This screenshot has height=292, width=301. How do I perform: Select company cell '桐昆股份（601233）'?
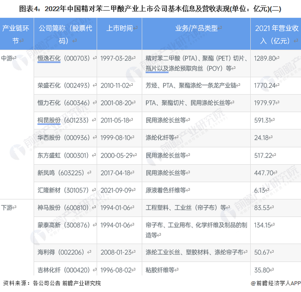click(x=65, y=120)
